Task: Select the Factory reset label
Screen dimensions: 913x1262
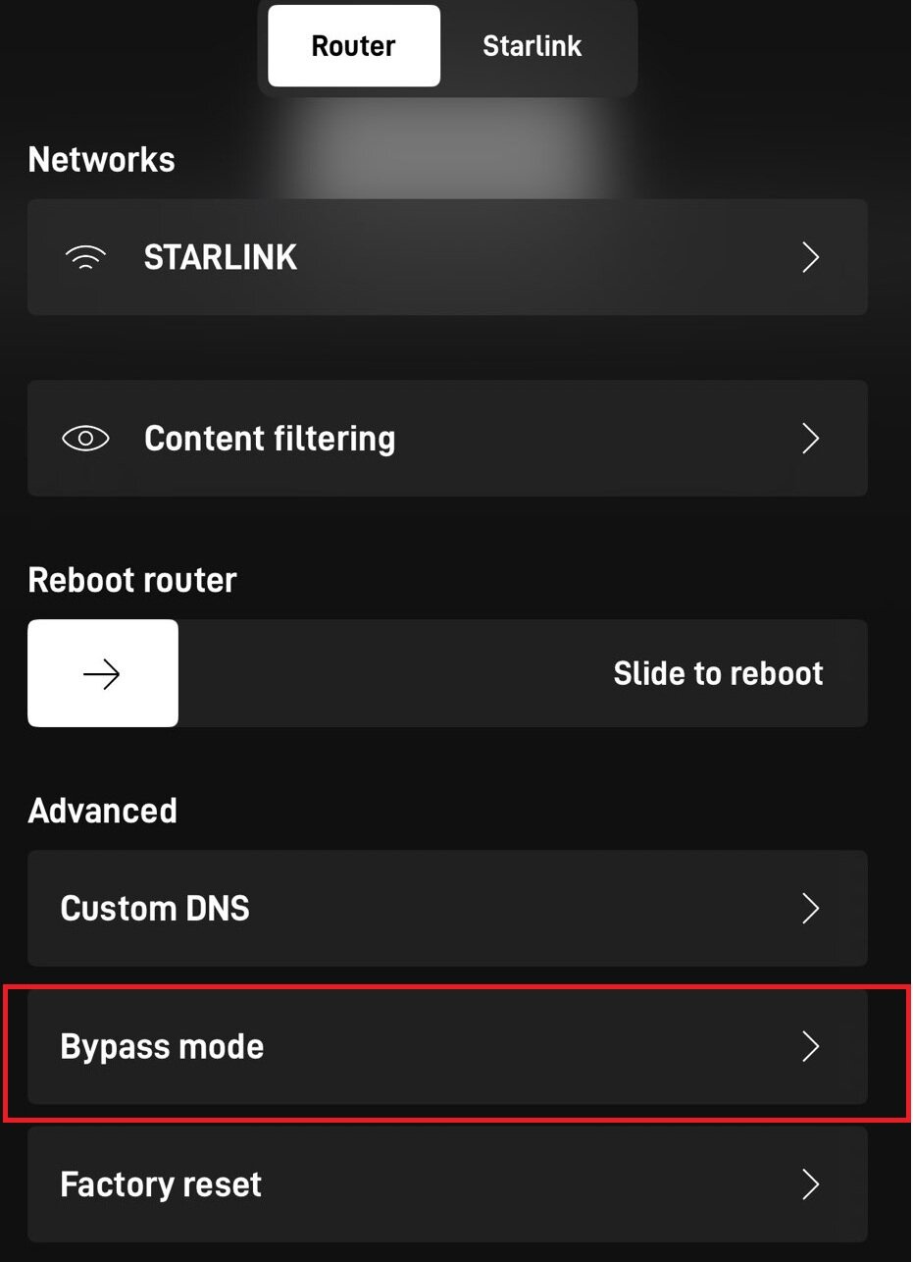Action: coord(161,1184)
